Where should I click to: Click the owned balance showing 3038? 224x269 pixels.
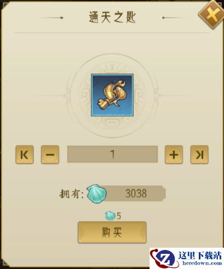(136, 193)
